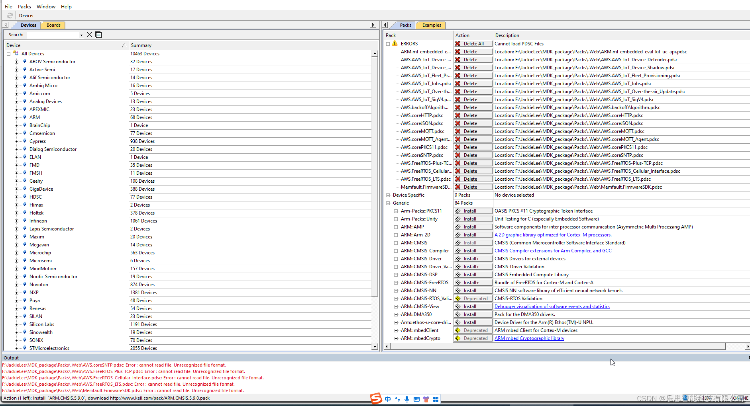This screenshot has height=406, width=750.
Task: Click the Microchip vendor icon
Action: point(25,252)
